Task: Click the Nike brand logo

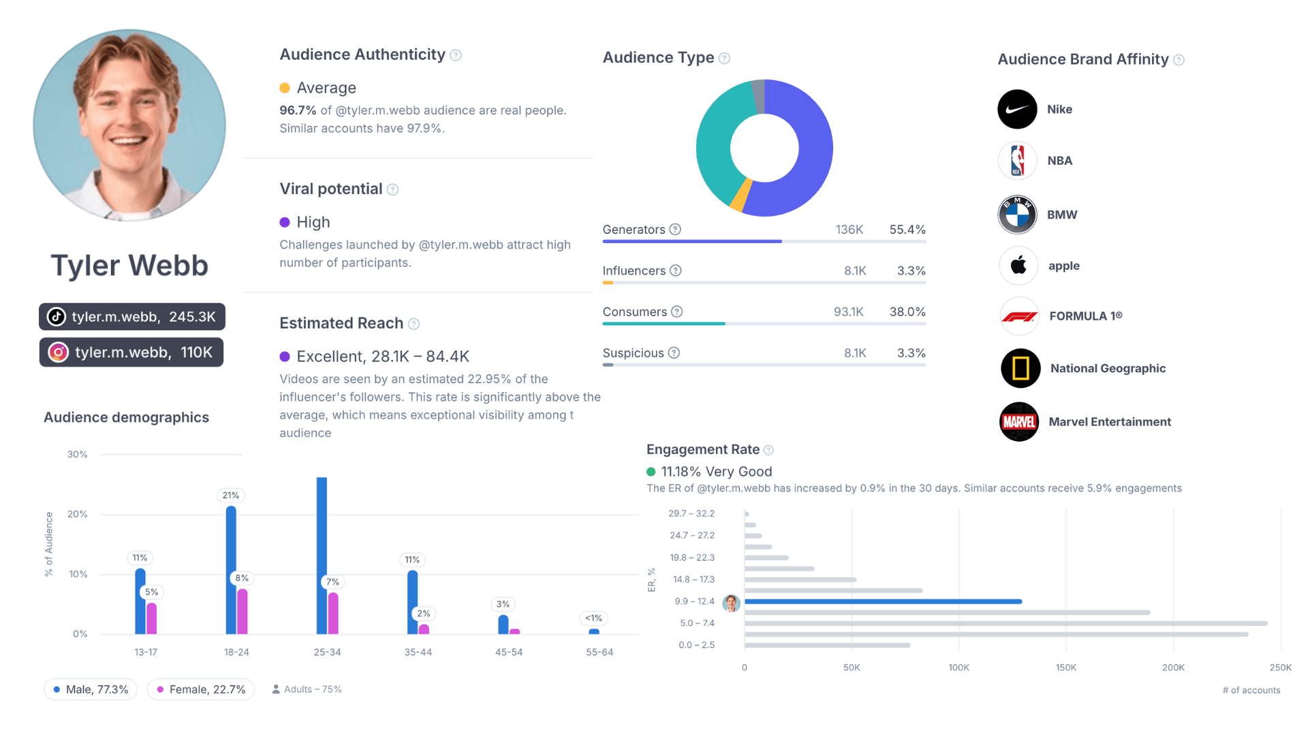Action: (x=1017, y=109)
